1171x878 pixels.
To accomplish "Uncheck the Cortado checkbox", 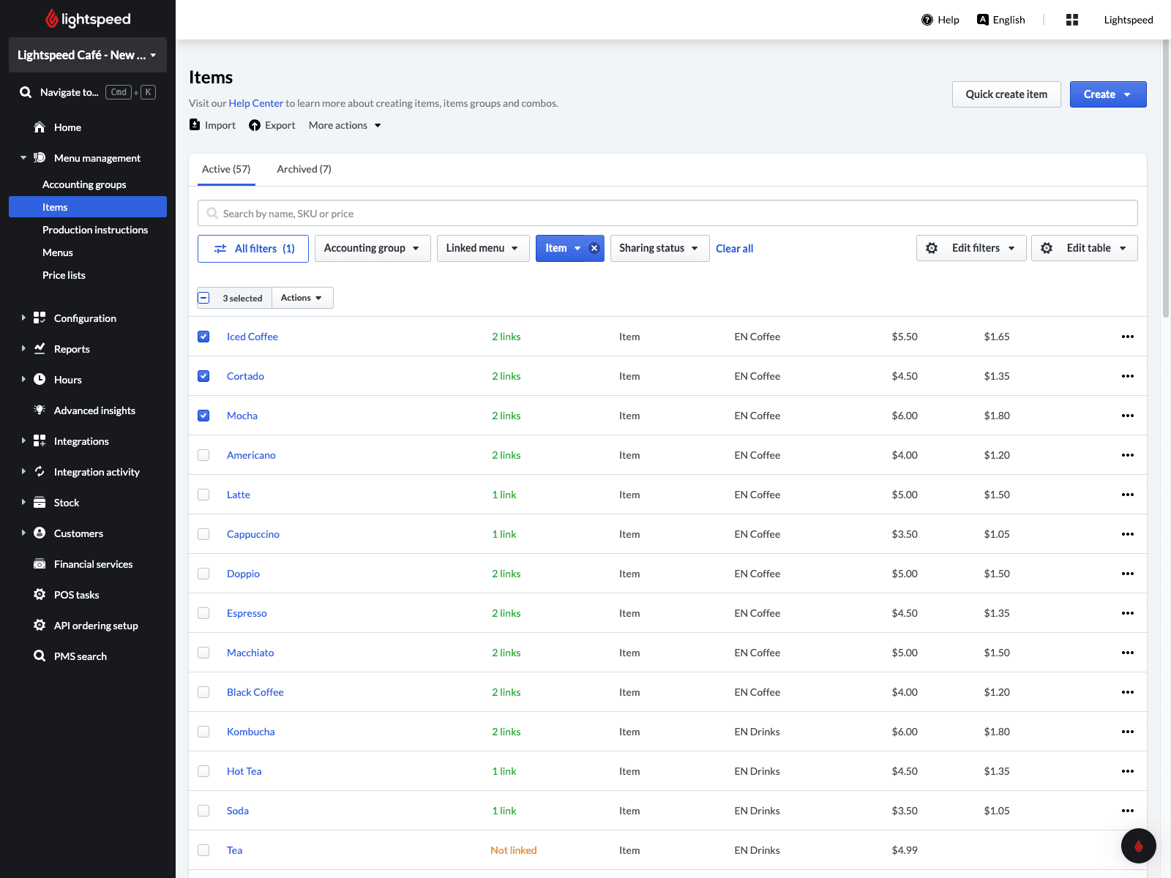I will [203, 376].
